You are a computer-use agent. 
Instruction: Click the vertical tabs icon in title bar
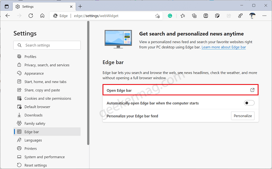tap(7, 7)
